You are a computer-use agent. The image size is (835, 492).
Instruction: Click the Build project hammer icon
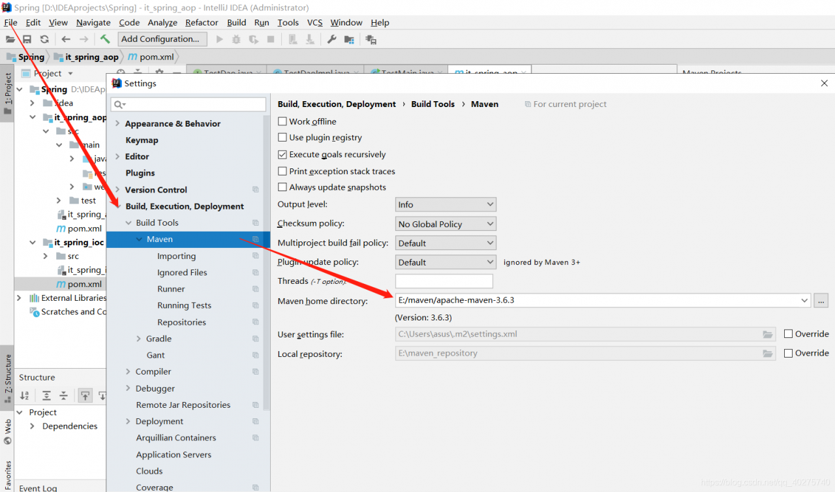105,39
